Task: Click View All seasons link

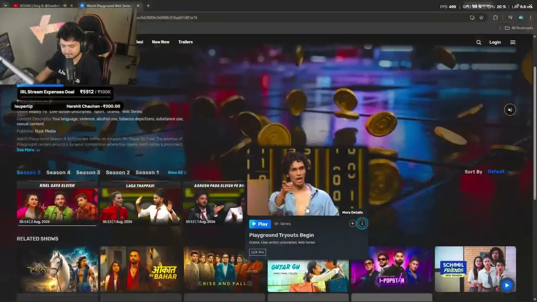Action: (177, 172)
